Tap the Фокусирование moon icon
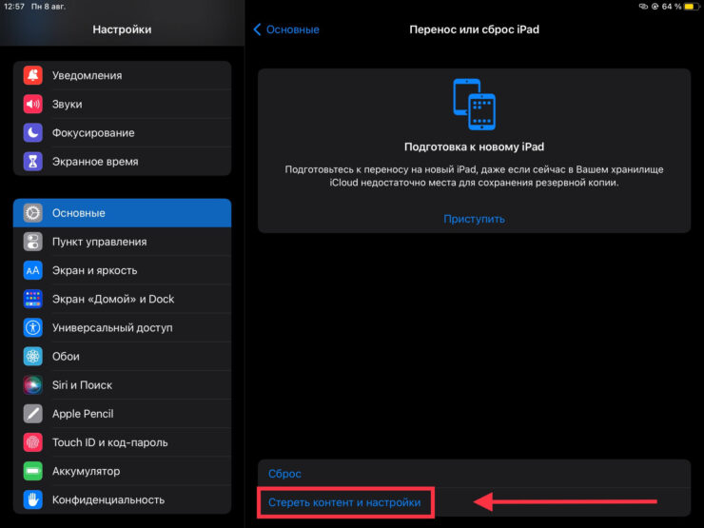 [33, 132]
